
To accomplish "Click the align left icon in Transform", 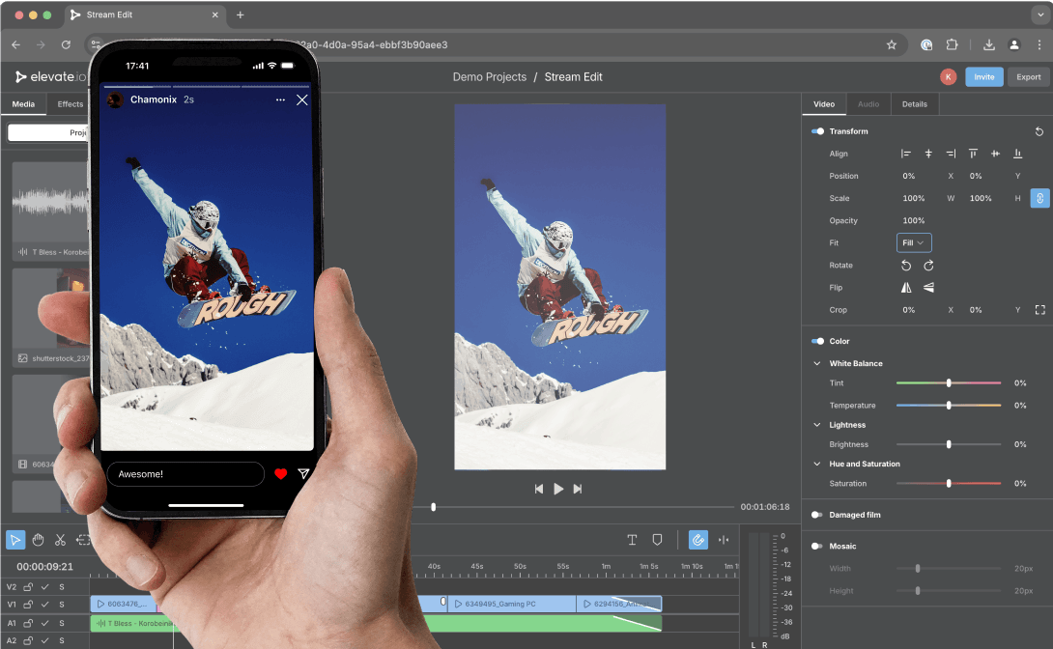I will click(x=905, y=153).
